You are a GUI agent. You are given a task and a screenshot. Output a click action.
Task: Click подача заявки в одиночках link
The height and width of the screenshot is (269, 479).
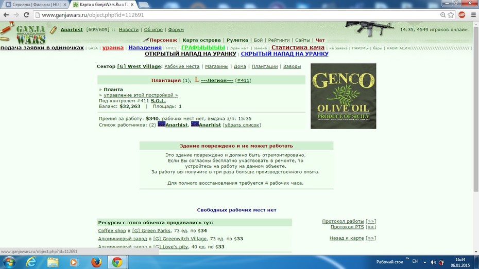click(42, 48)
